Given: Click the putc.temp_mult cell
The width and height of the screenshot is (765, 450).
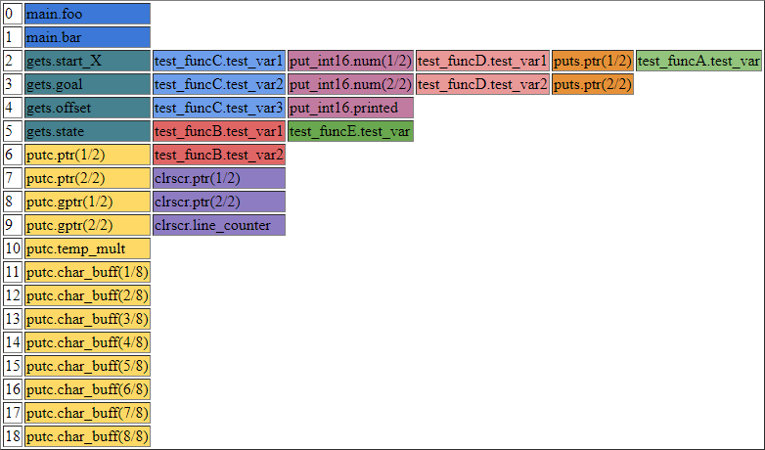Looking at the screenshot, I should pos(87,248).
